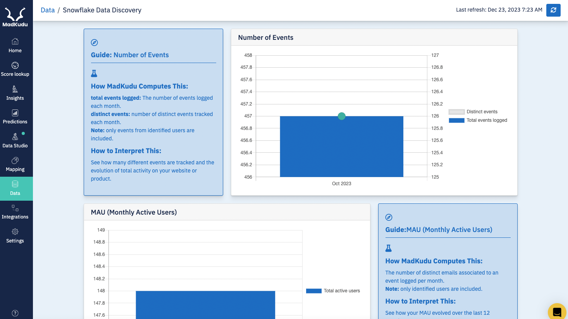This screenshot has width=568, height=319.
Task: Open the Home icon in sidebar
Action: [x=15, y=41]
